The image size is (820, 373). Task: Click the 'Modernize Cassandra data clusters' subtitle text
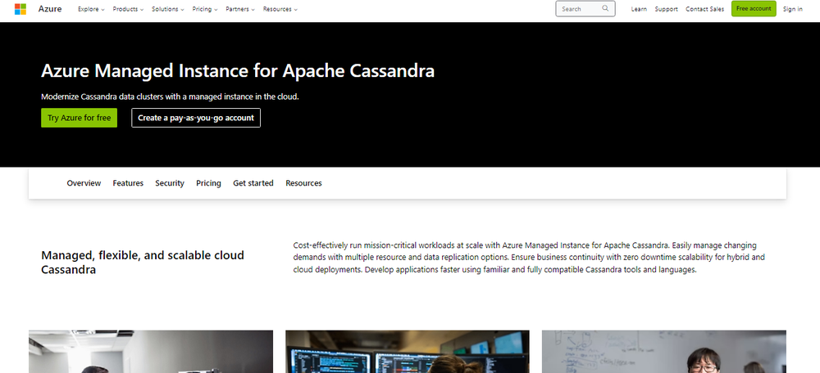coord(170,97)
